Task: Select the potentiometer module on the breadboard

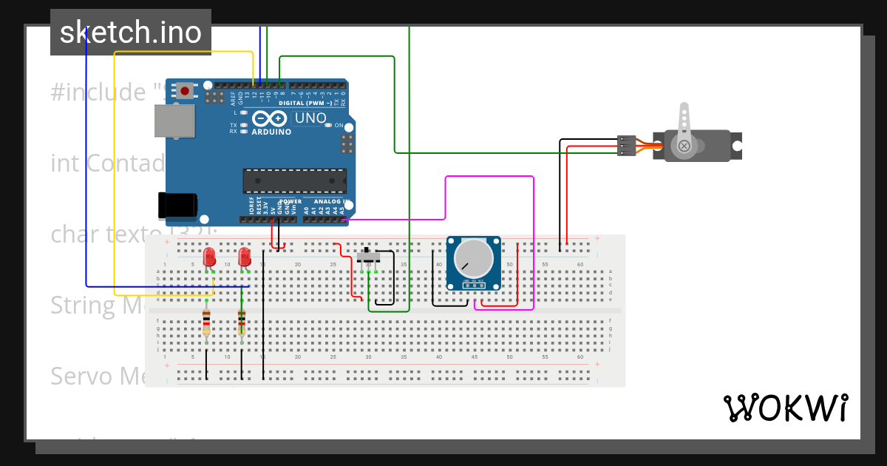Action: (474, 263)
